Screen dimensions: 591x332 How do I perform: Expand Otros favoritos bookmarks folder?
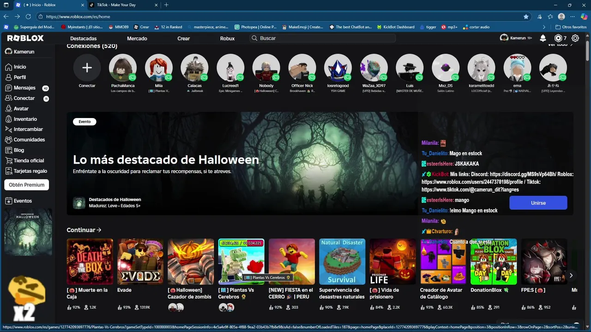point(571,27)
